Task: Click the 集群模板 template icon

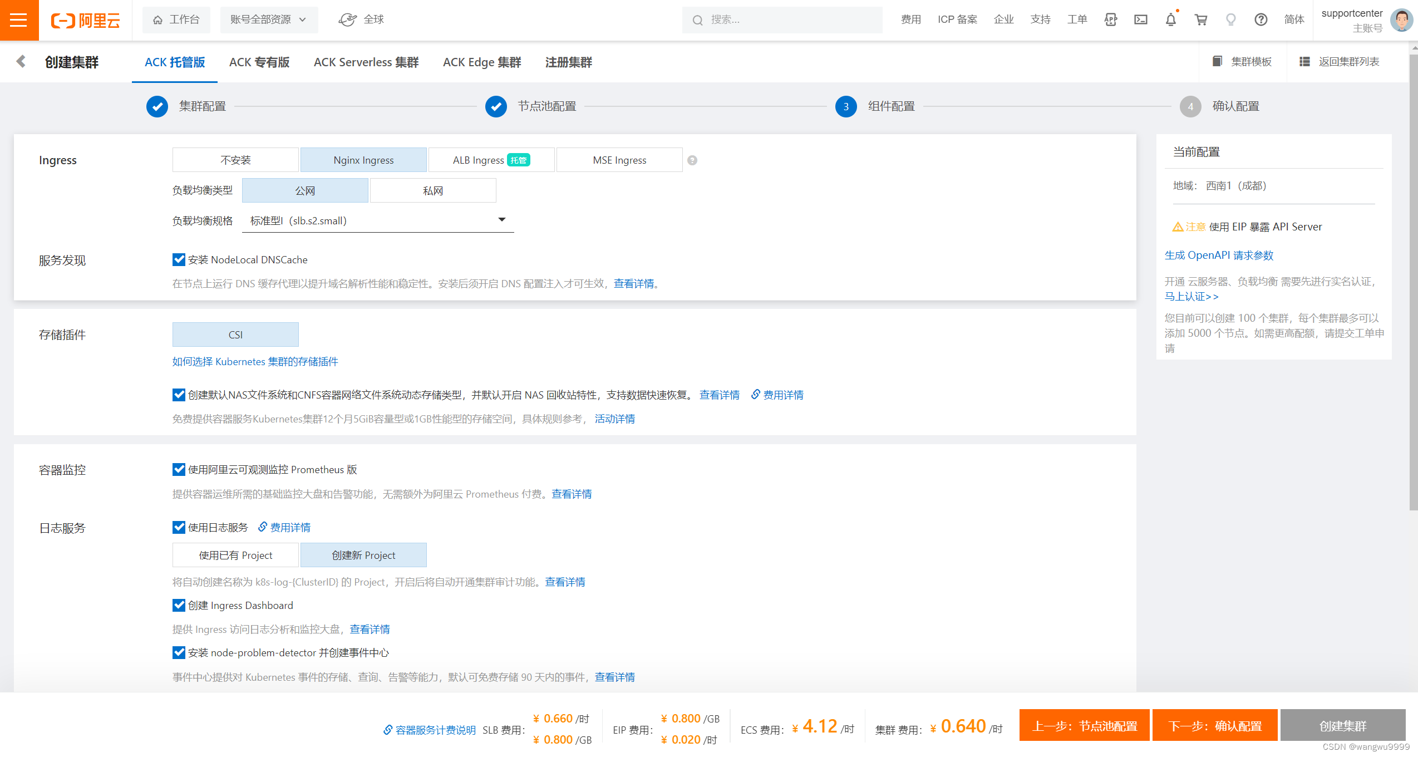Action: click(1218, 62)
